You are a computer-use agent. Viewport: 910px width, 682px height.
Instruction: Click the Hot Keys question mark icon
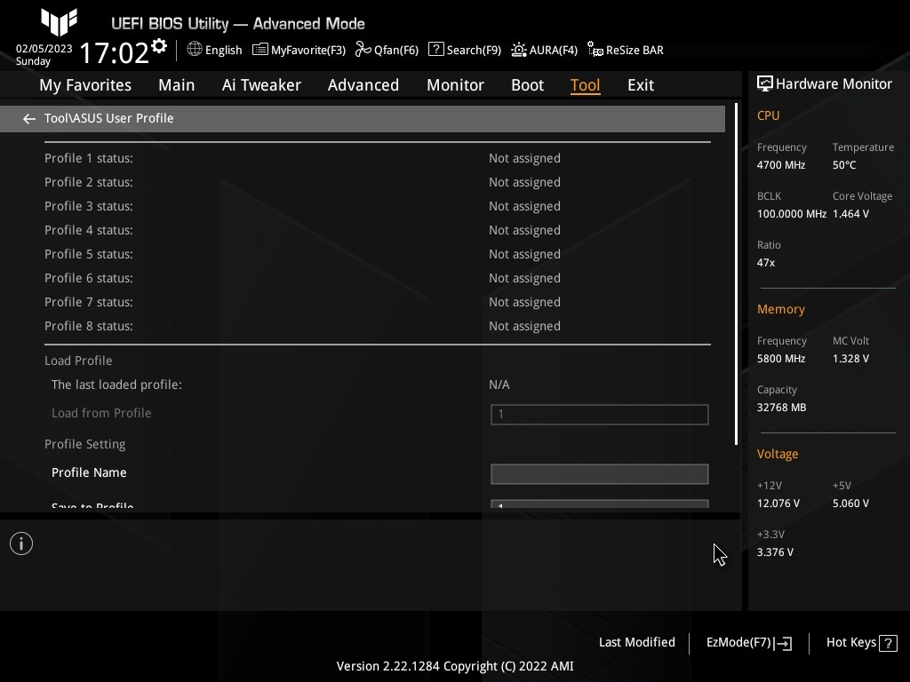(887, 643)
